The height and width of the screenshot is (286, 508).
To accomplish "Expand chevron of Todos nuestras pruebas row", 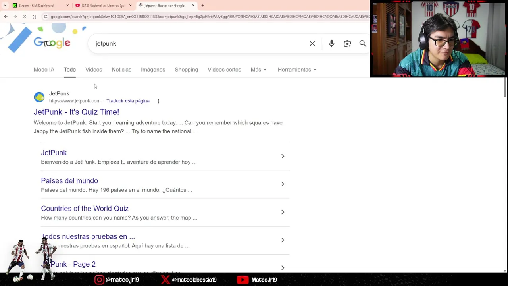I will (283, 240).
